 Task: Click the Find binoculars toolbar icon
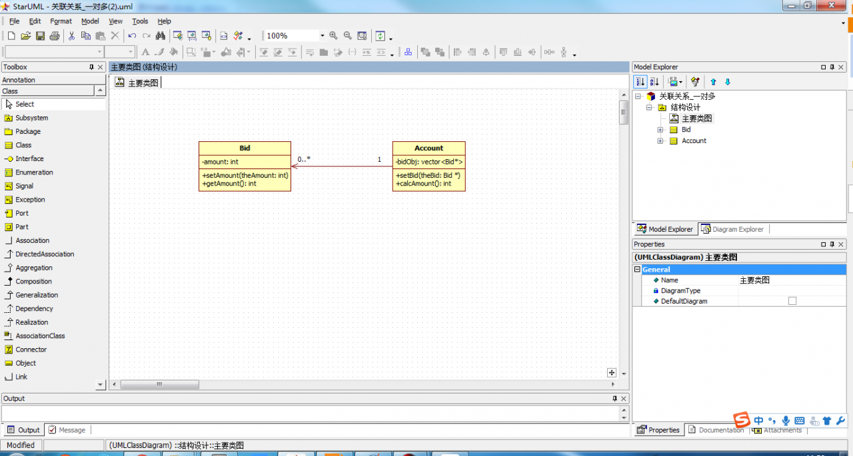(x=160, y=36)
